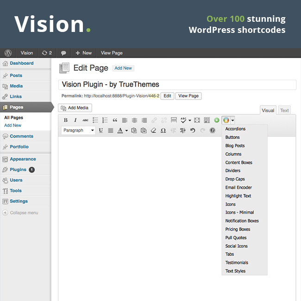Paste as plain text
This screenshot has width=301, height=301.
(134, 130)
